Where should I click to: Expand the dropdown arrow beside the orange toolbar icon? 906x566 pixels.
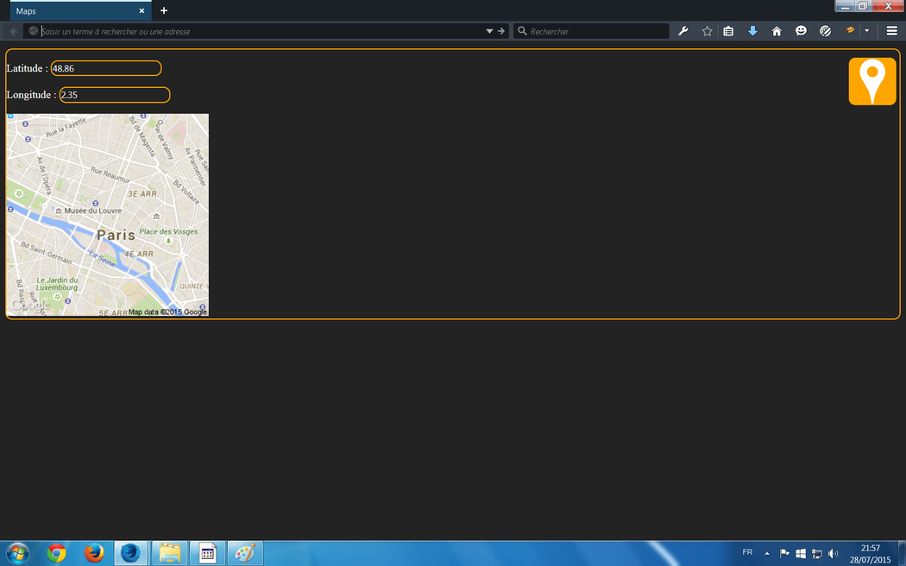pos(866,31)
